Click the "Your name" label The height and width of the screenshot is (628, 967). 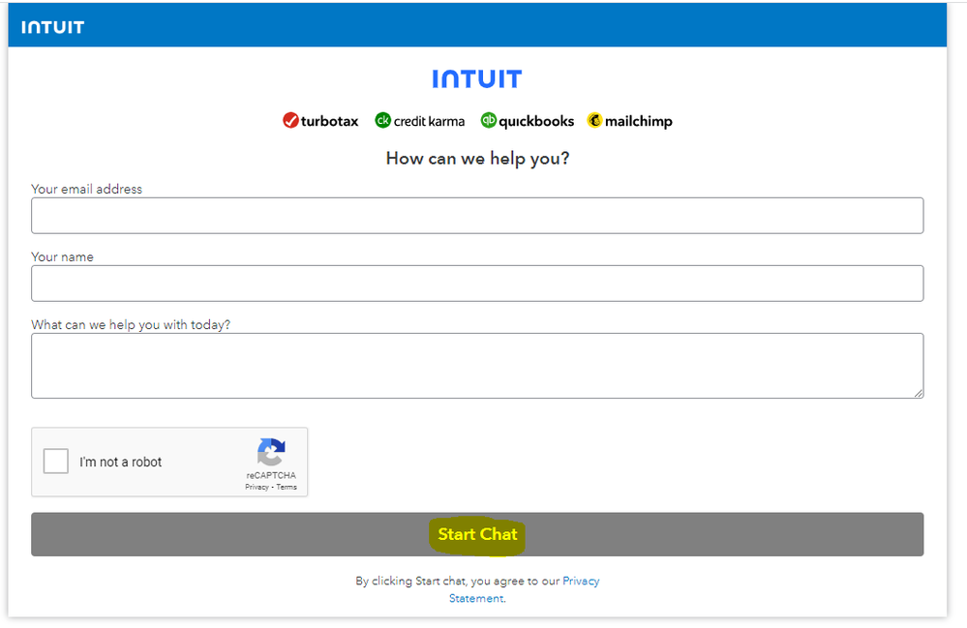[62, 257]
